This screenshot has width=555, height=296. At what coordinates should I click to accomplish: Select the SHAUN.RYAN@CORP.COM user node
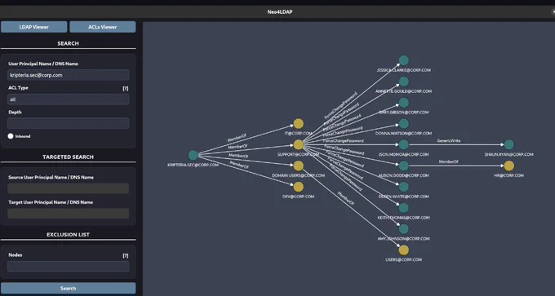[509, 144]
